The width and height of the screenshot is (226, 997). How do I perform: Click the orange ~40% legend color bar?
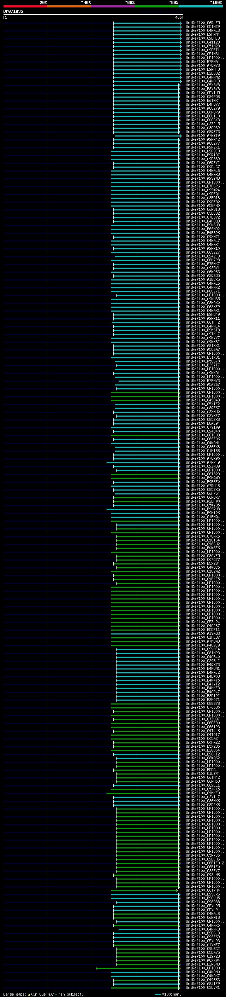pos(69,6)
